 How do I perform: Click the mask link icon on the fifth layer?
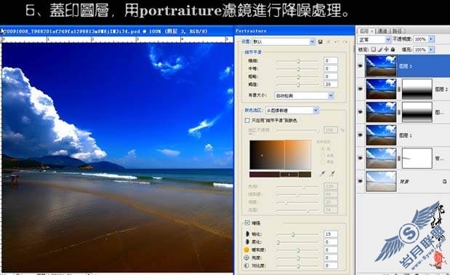pyautogui.click(x=399, y=158)
